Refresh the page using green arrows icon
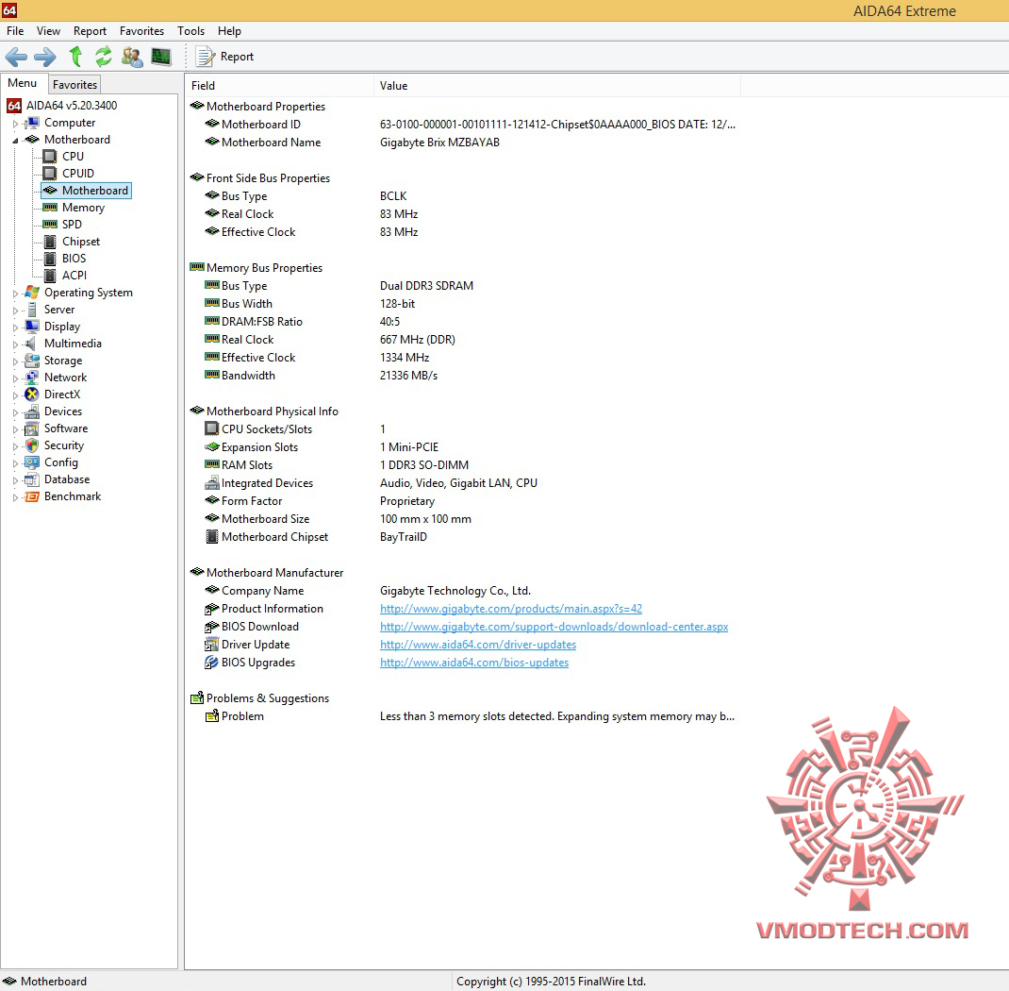This screenshot has height=991, width=1009. point(103,57)
